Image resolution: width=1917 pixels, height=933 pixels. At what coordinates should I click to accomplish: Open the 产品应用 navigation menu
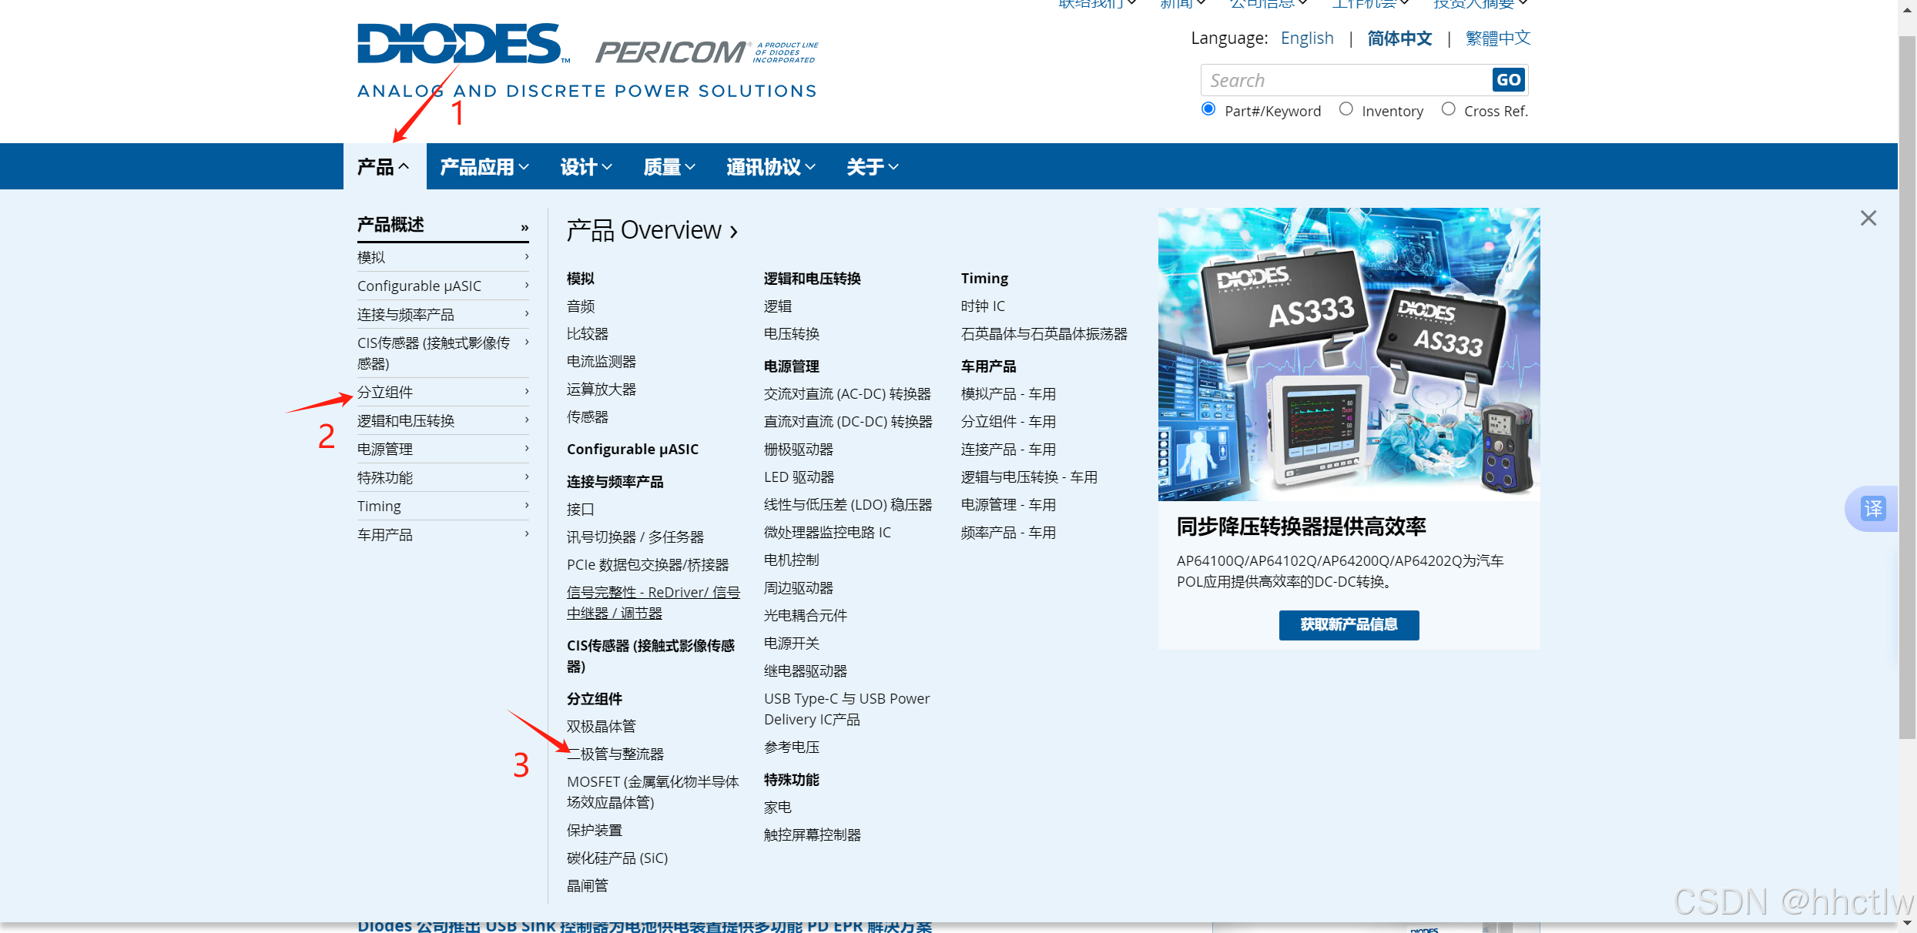(x=484, y=166)
